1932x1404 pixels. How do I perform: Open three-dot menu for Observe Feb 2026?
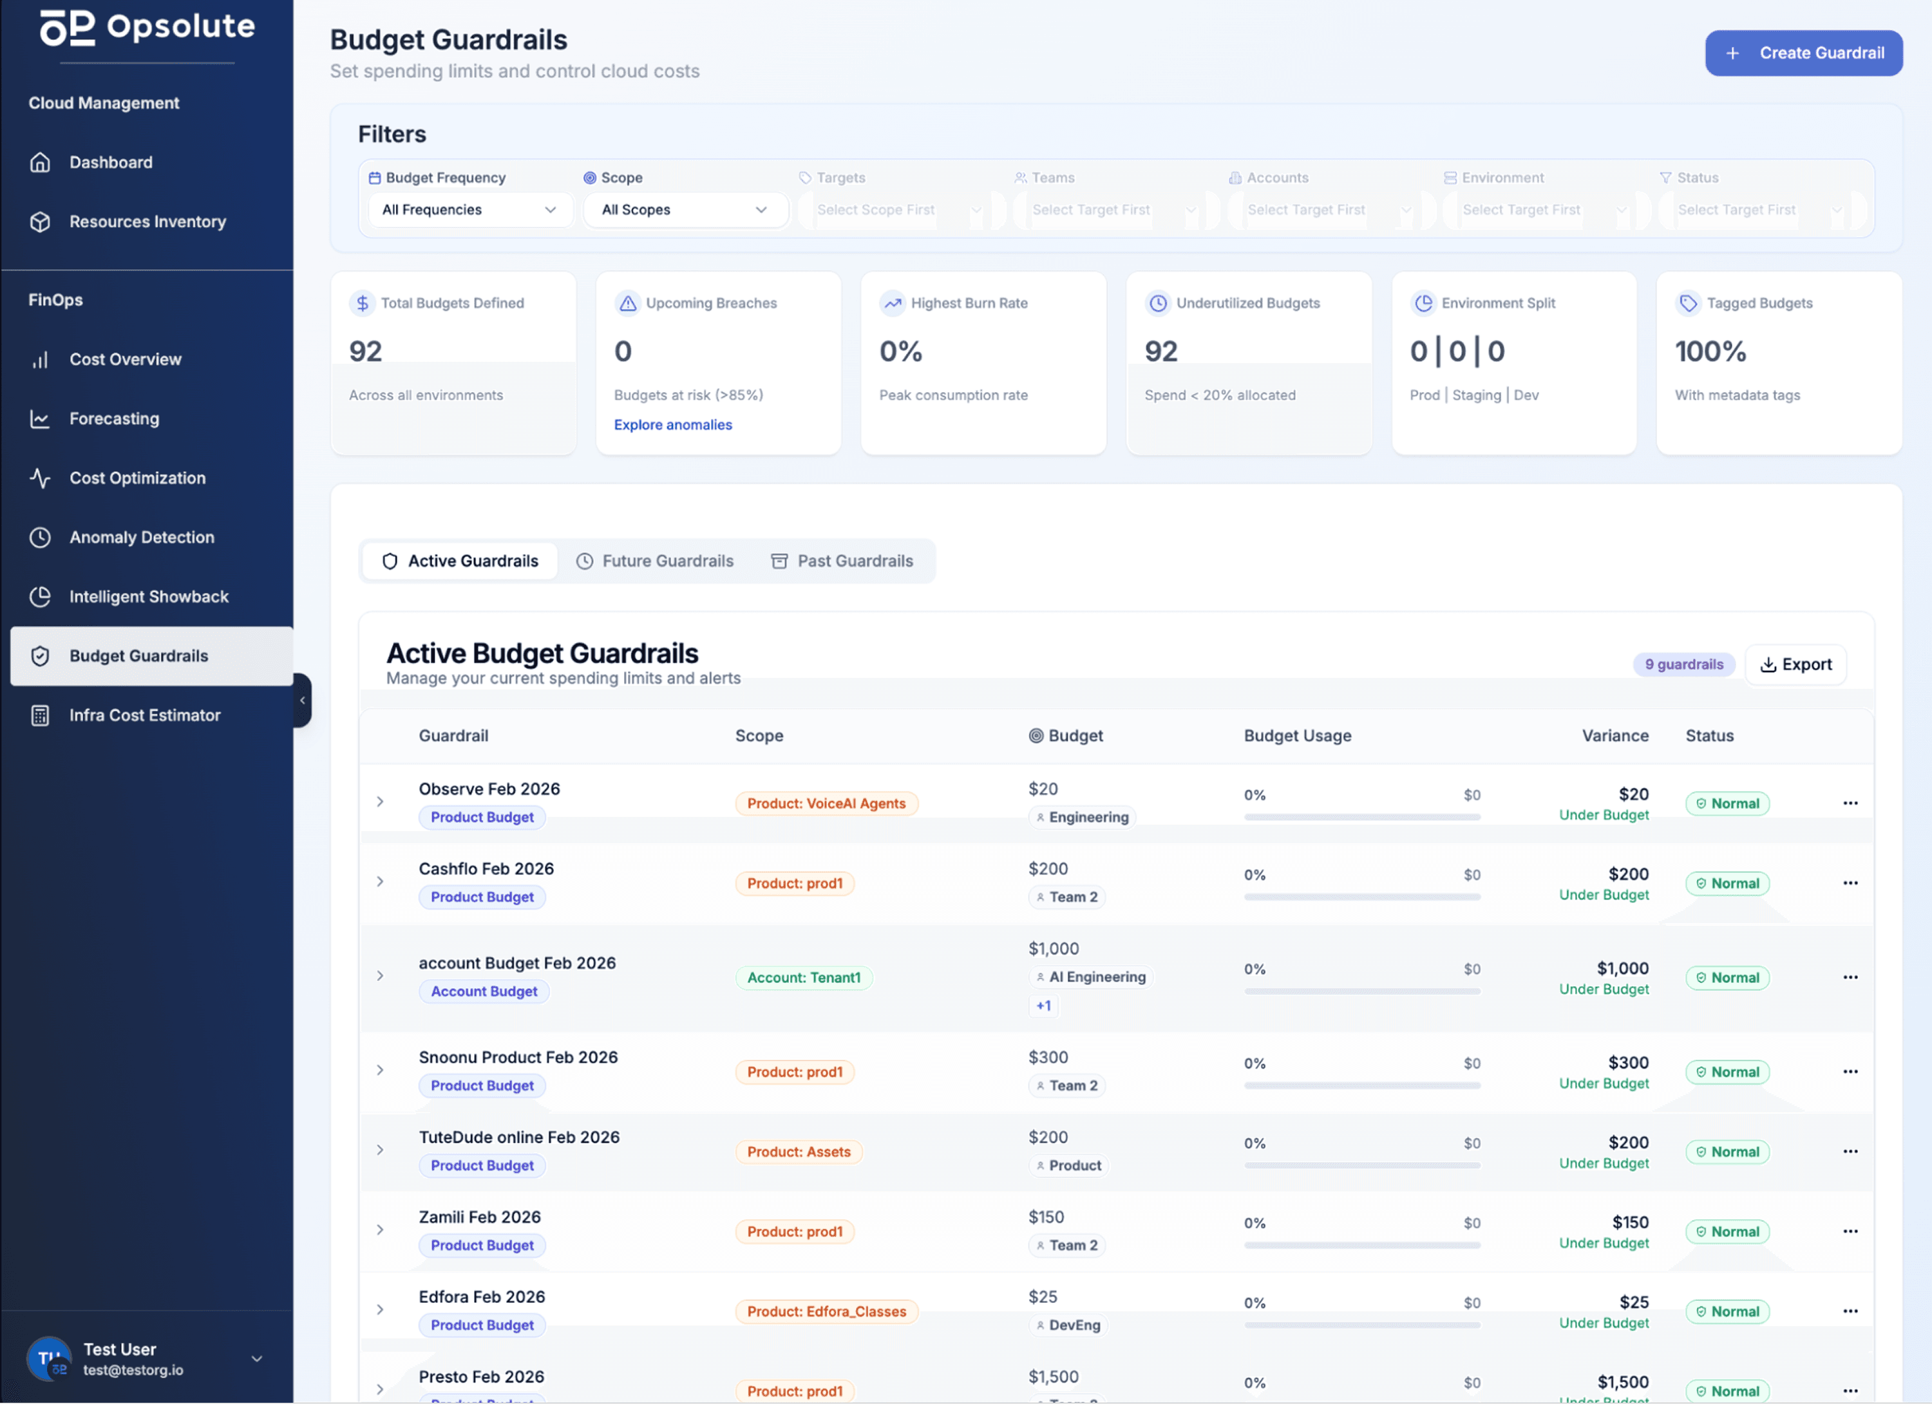point(1850,803)
